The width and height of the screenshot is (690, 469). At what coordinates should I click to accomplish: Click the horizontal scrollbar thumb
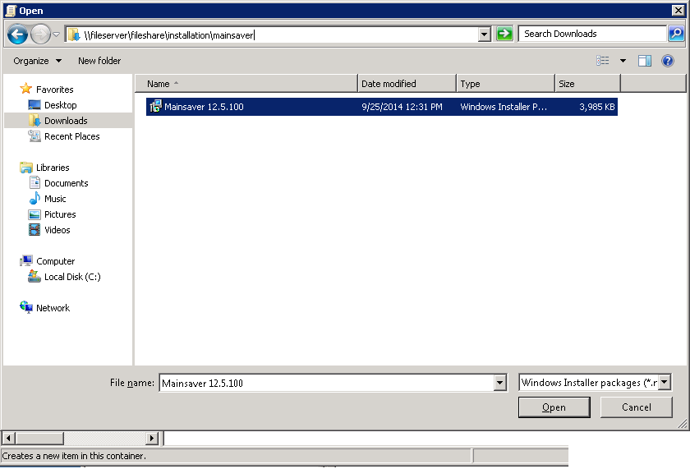[39, 439]
